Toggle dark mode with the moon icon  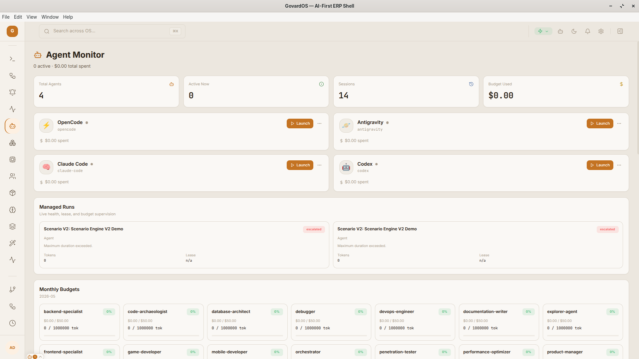(x=574, y=31)
